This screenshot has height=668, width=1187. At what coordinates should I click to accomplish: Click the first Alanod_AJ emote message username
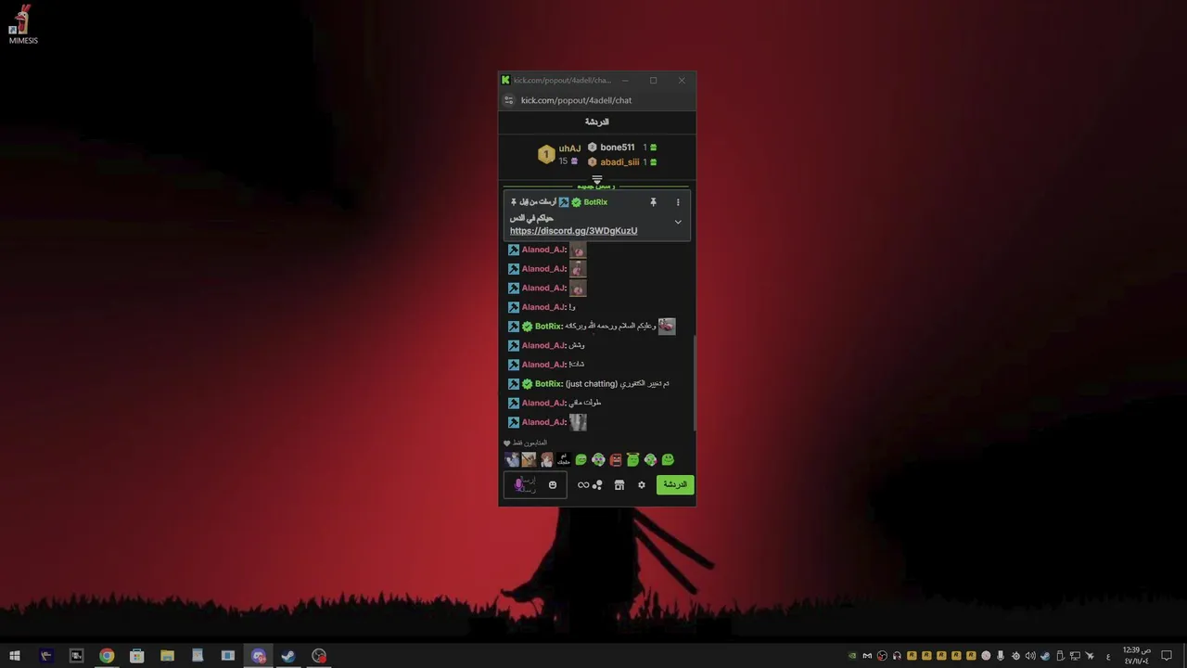[543, 250]
